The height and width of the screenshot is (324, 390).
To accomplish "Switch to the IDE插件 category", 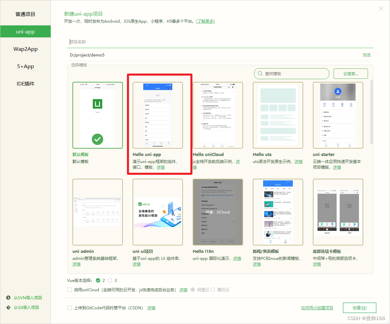I will pos(25,84).
